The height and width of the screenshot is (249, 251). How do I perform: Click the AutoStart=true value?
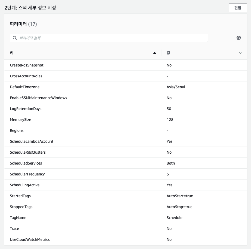point(180,196)
